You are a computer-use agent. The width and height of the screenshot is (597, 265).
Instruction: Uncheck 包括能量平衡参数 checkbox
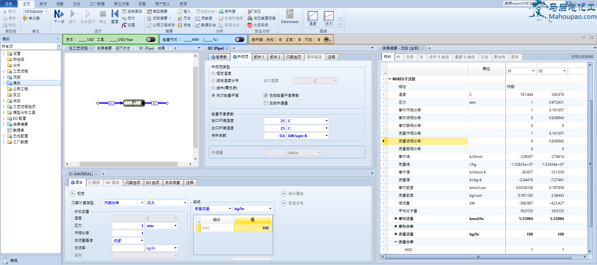click(x=266, y=96)
